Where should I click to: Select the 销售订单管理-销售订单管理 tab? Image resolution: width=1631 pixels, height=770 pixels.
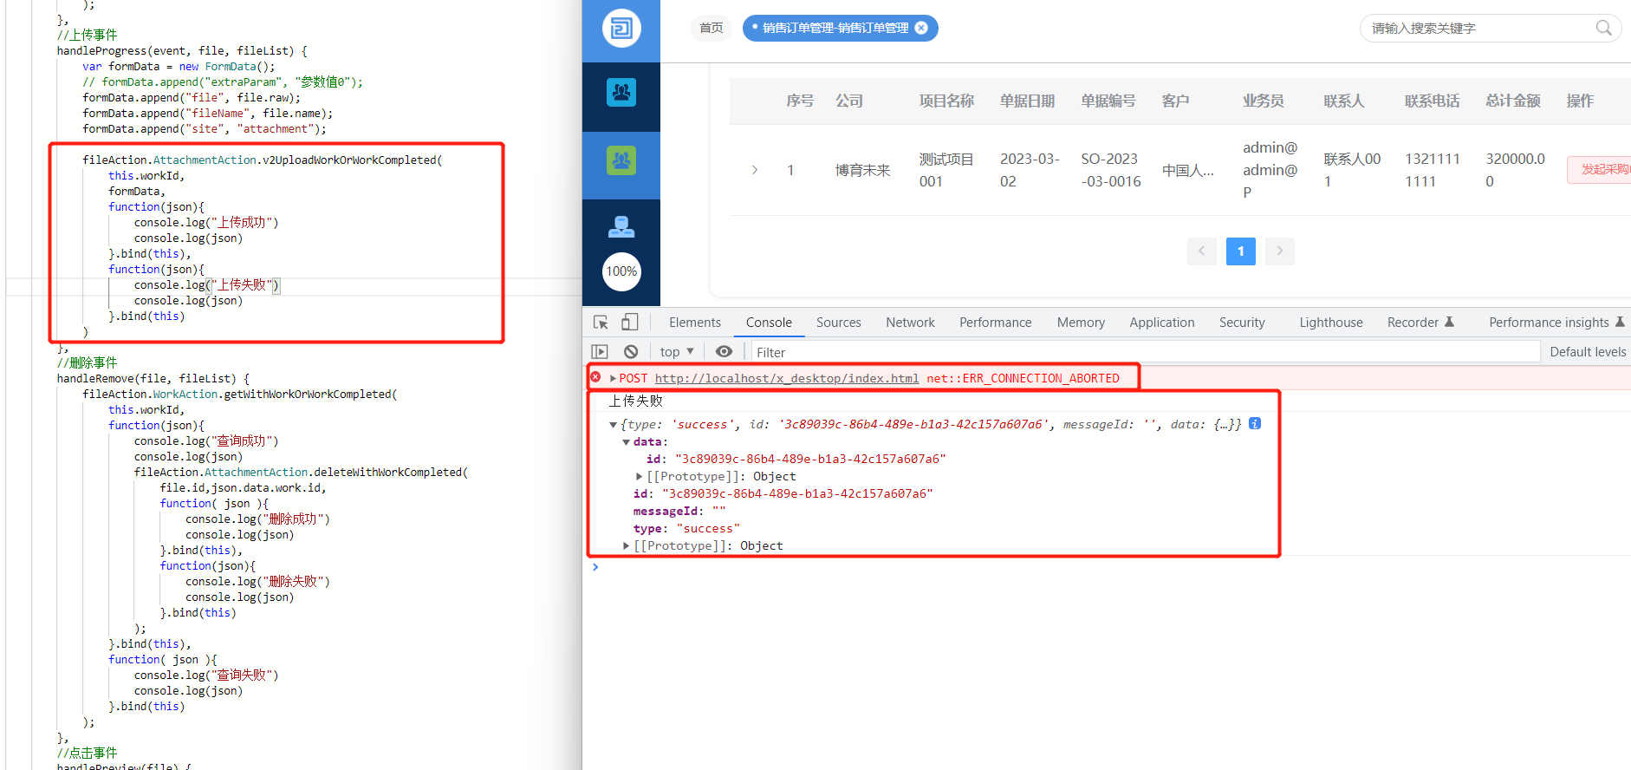tap(835, 28)
